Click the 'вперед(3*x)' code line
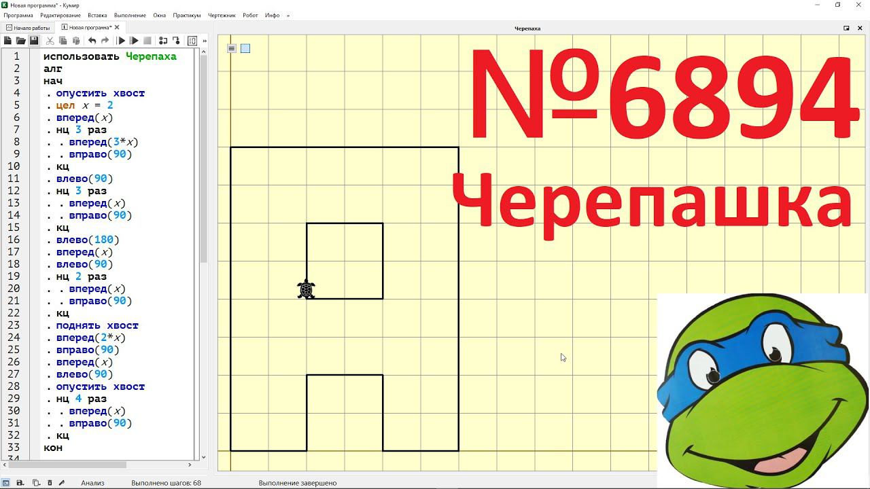 (x=103, y=142)
